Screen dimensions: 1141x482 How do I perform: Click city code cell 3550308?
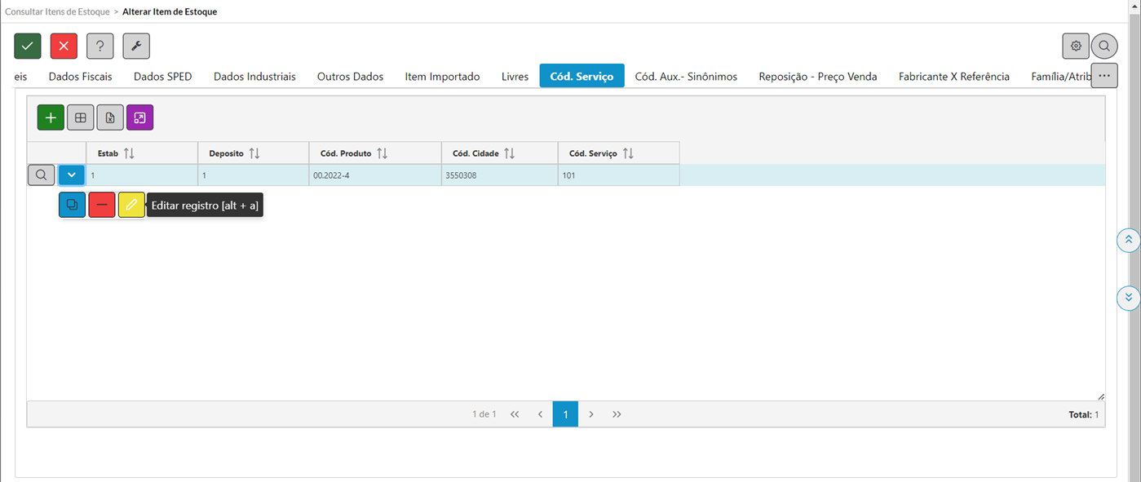[x=499, y=175]
